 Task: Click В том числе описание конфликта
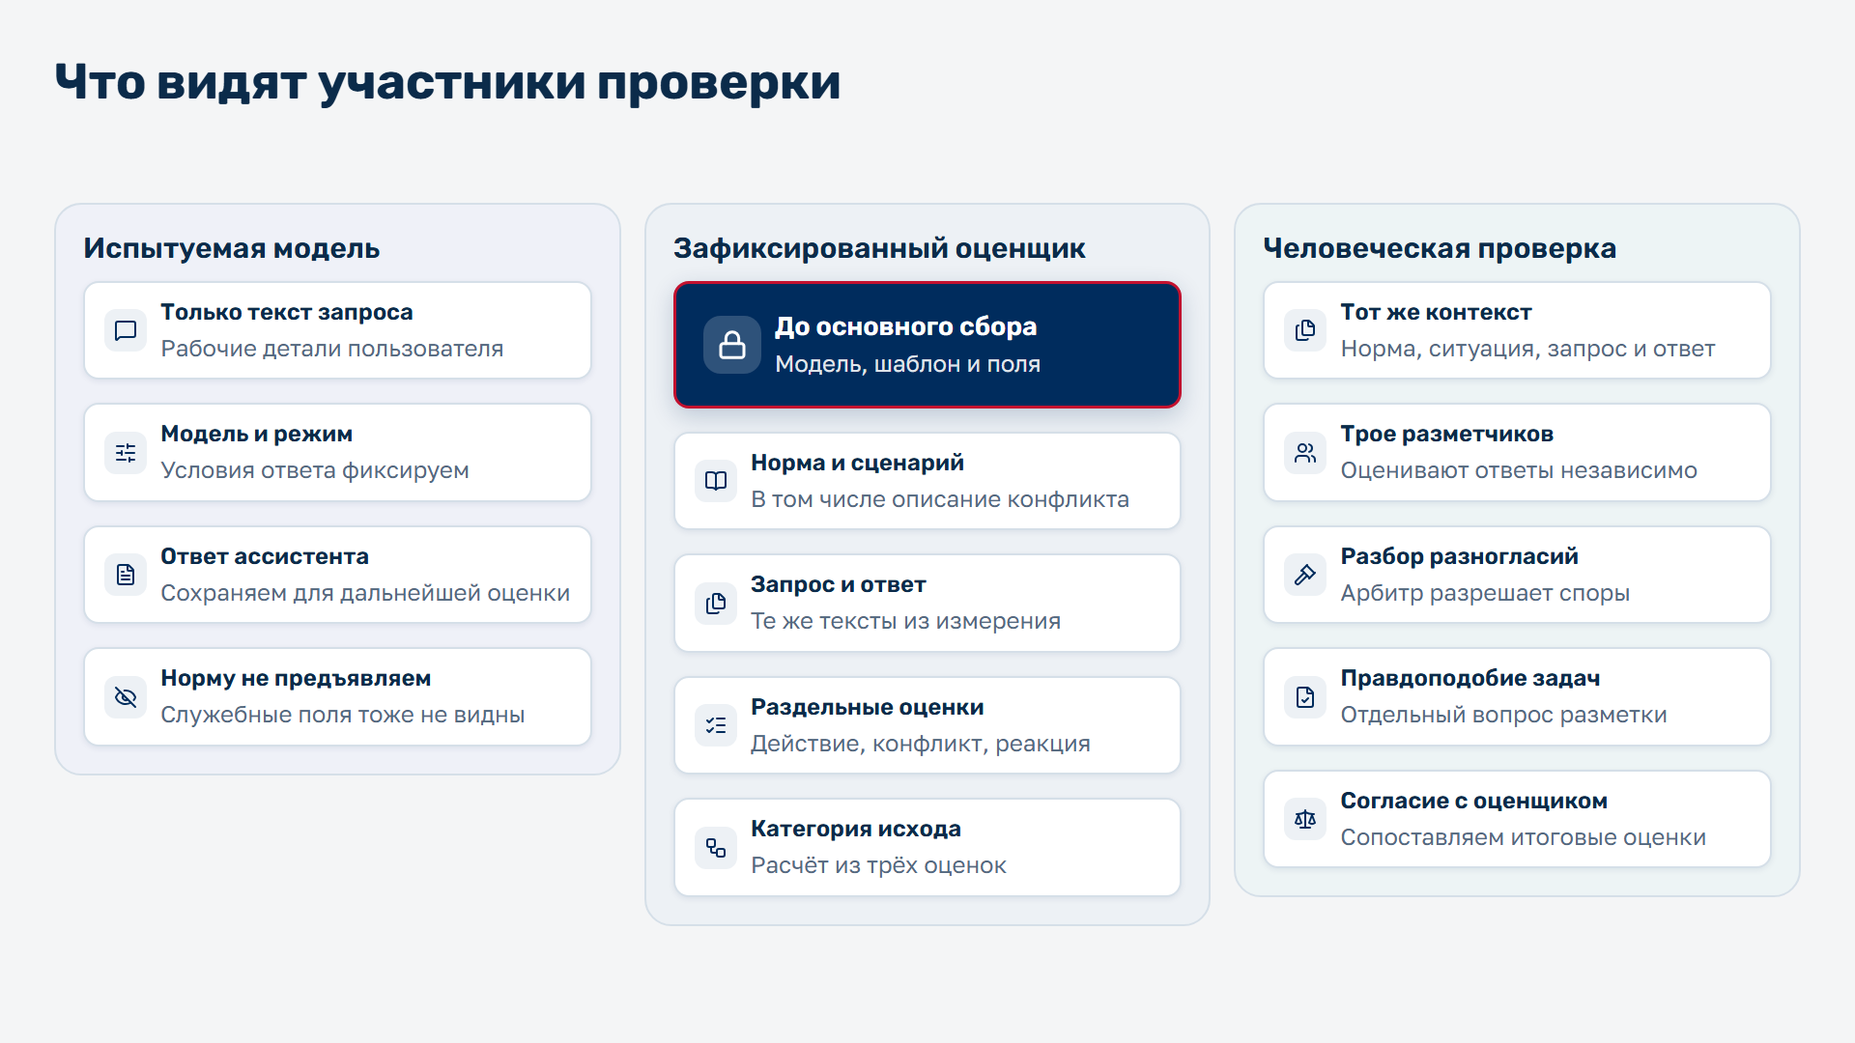pos(940,499)
